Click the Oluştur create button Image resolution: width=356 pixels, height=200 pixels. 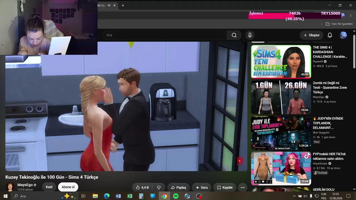[311, 35]
